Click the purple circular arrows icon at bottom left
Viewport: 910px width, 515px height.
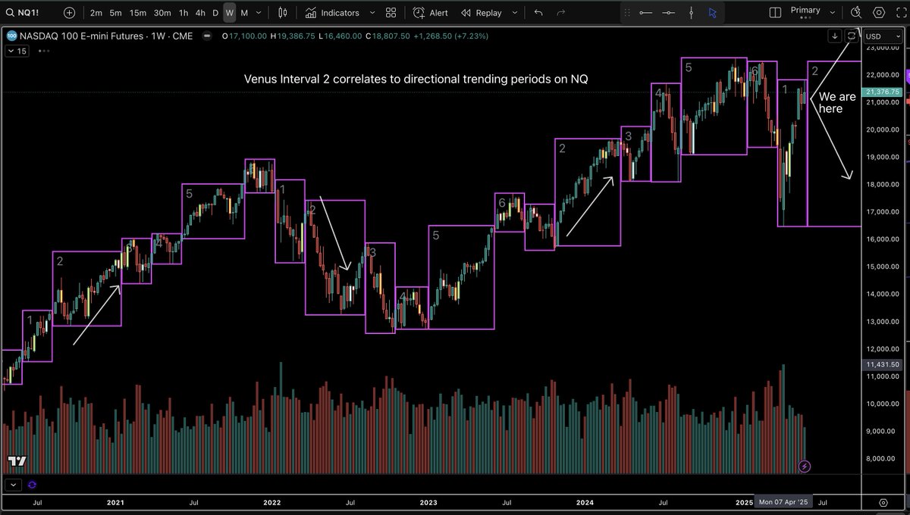(x=33, y=485)
